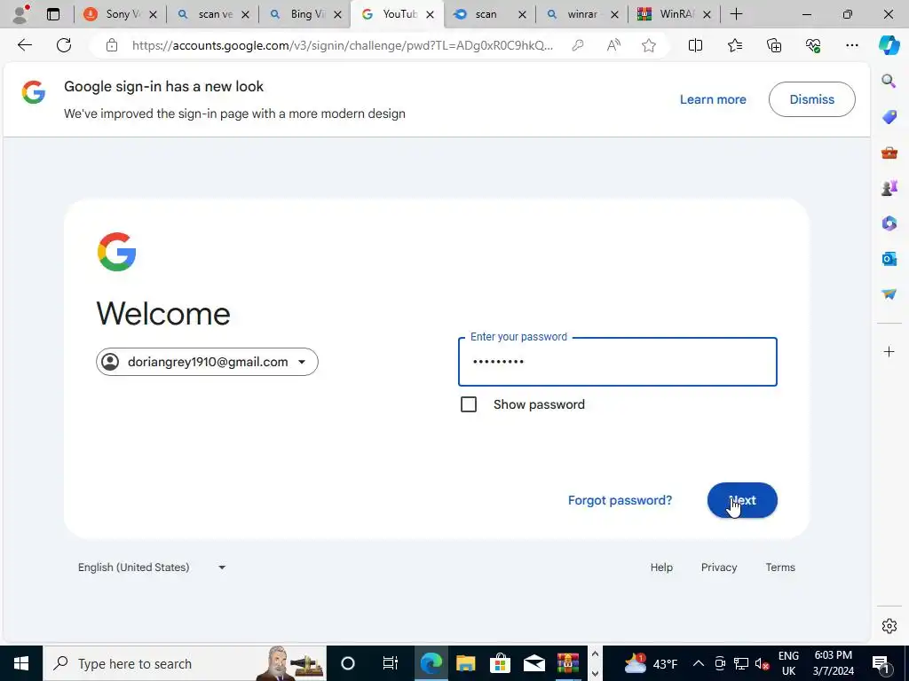
Task: Open File Explorer from the taskbar
Action: click(x=465, y=663)
